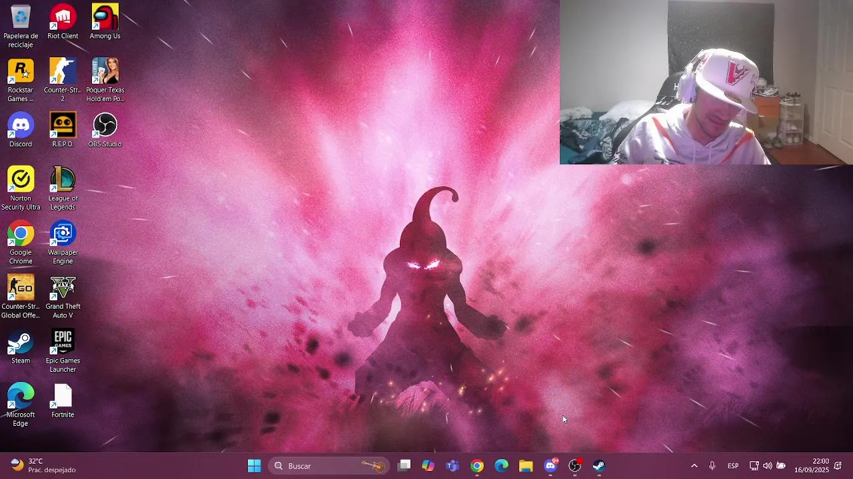
Task: Select the R.E.P.O. desktop shortcut
Action: (63, 130)
